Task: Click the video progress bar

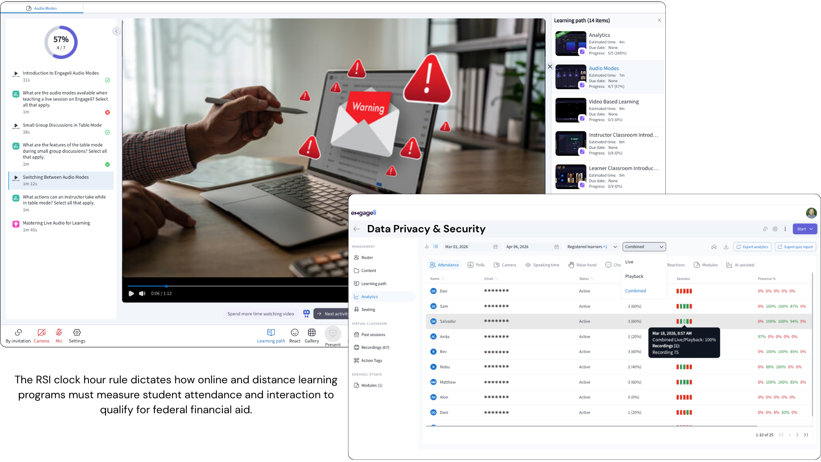Action: pyautogui.click(x=238, y=286)
